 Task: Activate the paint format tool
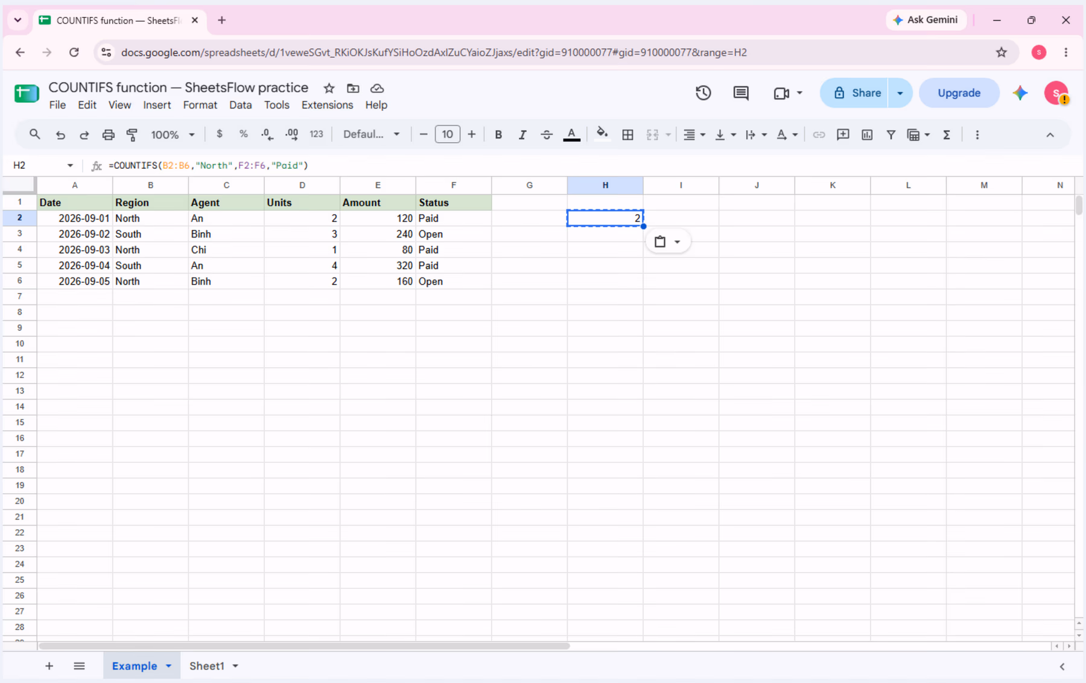point(132,135)
